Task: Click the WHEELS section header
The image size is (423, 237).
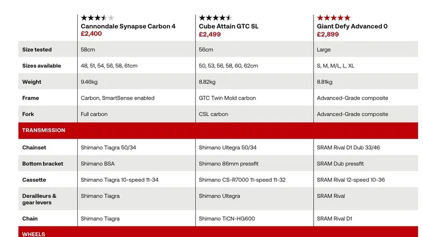Action: 218,232
